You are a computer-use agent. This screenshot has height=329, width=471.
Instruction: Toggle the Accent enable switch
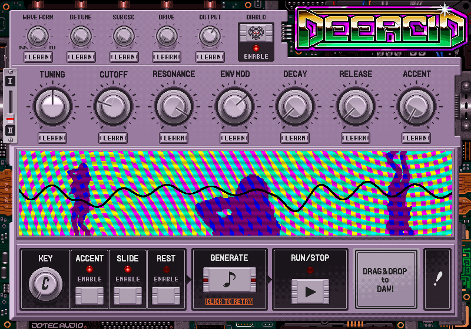pyautogui.click(x=89, y=294)
